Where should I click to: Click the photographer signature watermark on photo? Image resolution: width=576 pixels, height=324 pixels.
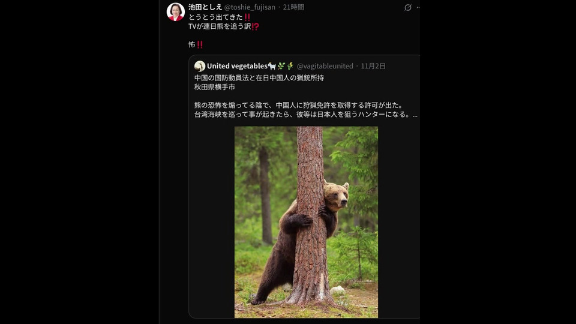coord(351,279)
